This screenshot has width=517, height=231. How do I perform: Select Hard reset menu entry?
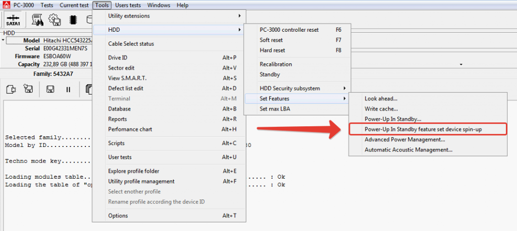272,50
